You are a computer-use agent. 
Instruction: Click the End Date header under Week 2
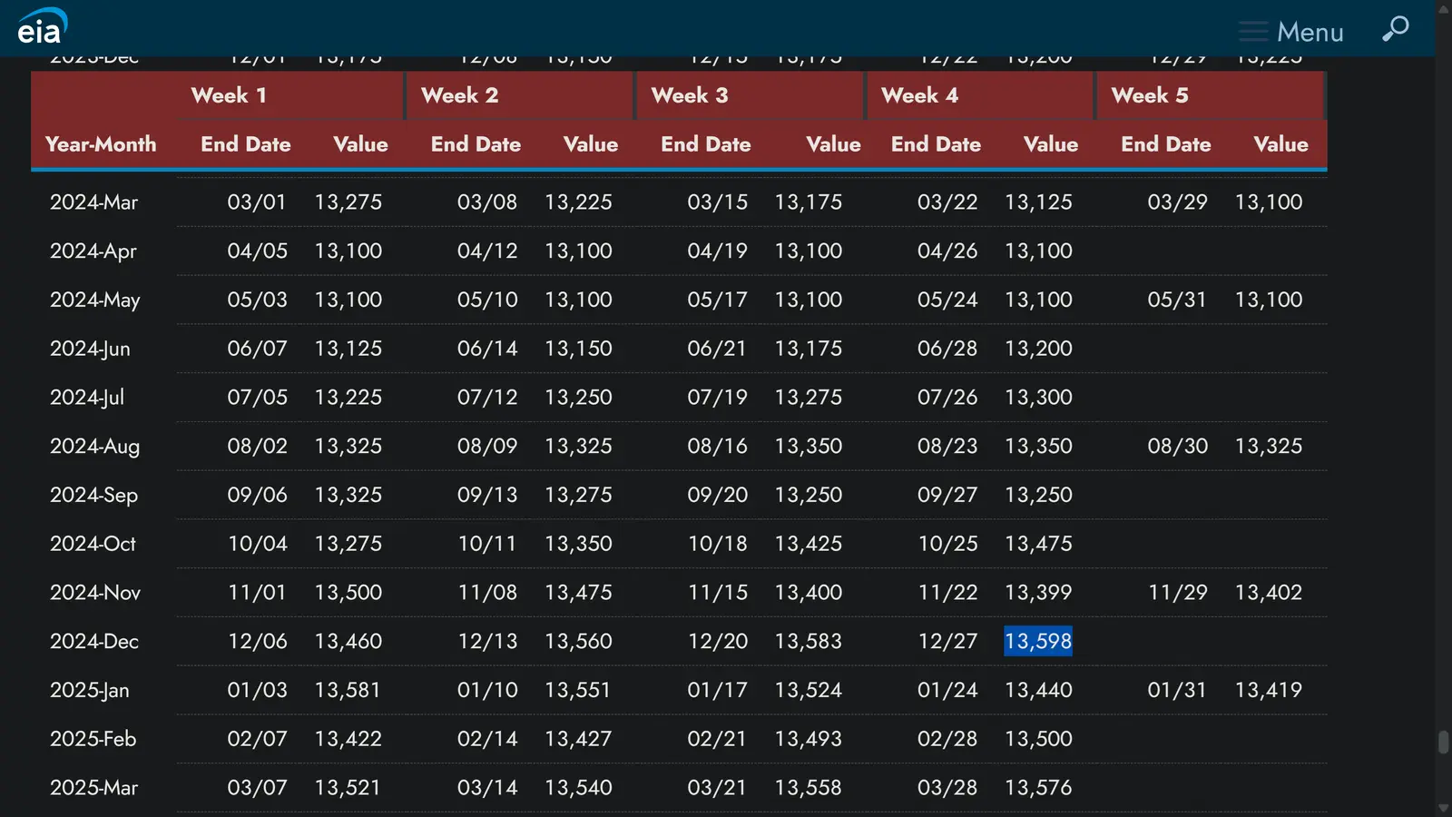tap(476, 143)
